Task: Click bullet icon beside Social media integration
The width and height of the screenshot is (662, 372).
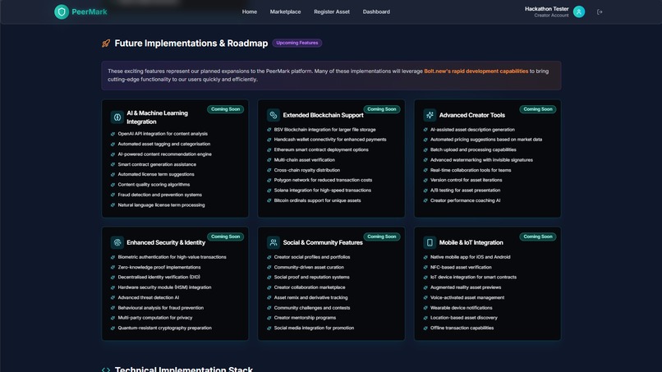Action: pos(269,328)
